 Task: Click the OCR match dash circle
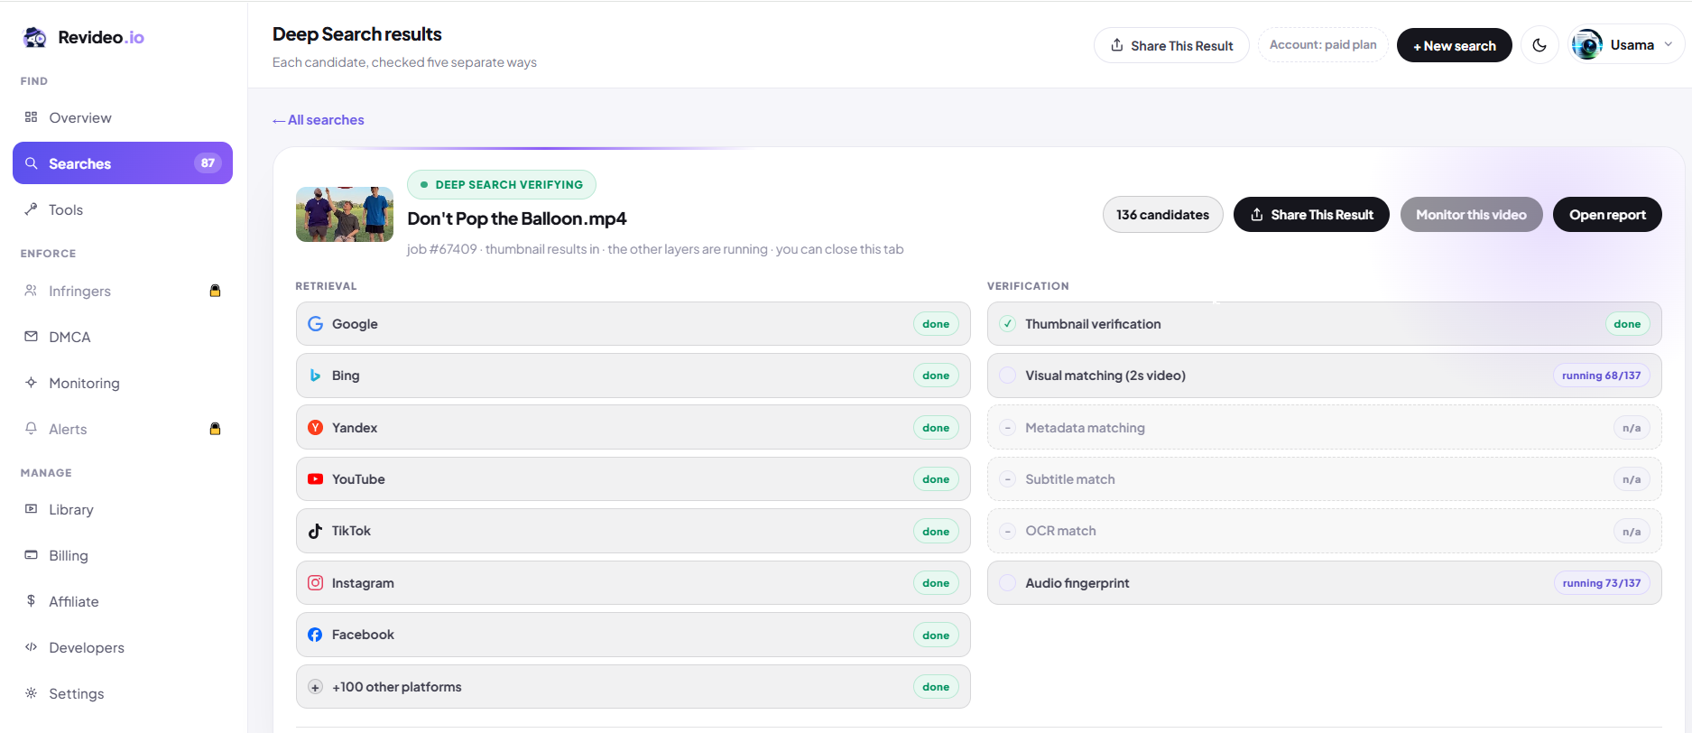[1008, 531]
